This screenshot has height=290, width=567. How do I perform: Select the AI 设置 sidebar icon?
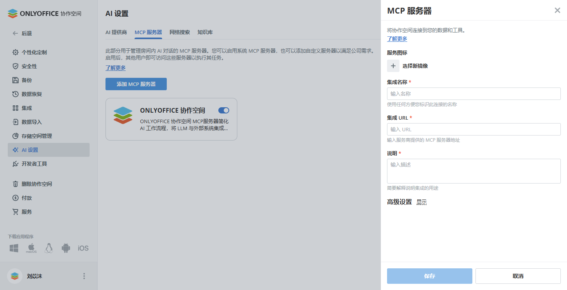pyautogui.click(x=16, y=150)
